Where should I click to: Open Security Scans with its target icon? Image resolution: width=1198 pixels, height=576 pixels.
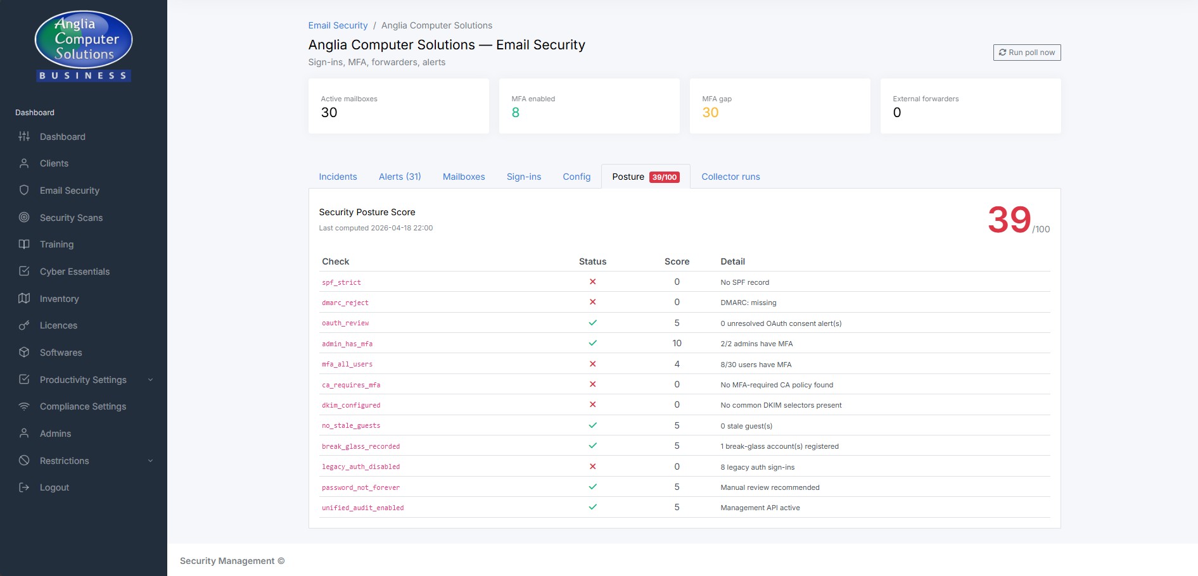(25, 217)
